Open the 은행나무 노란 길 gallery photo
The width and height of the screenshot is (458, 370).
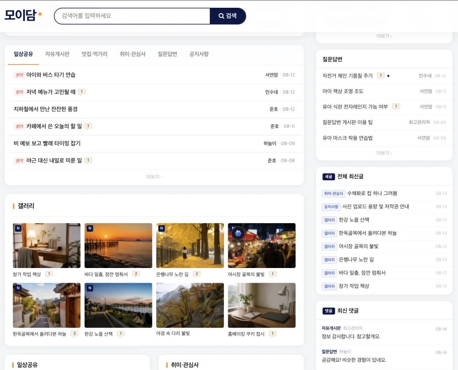point(190,246)
